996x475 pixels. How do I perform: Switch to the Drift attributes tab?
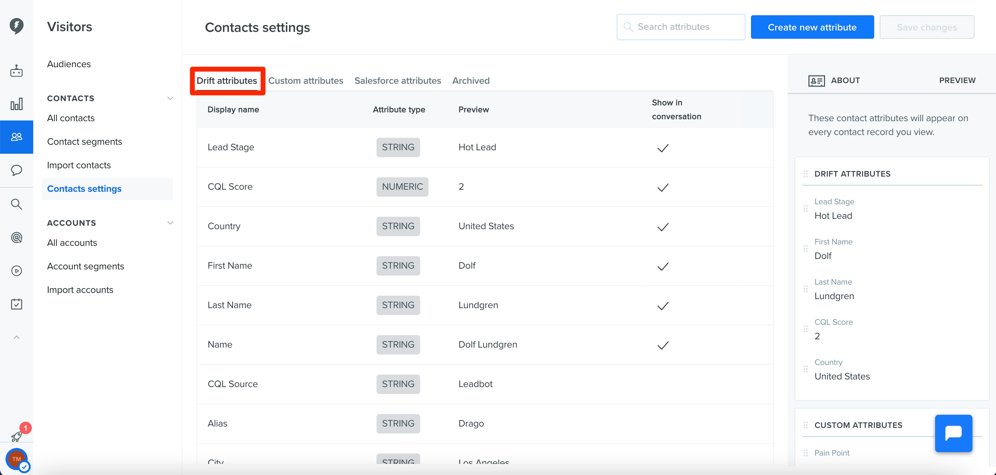(227, 80)
